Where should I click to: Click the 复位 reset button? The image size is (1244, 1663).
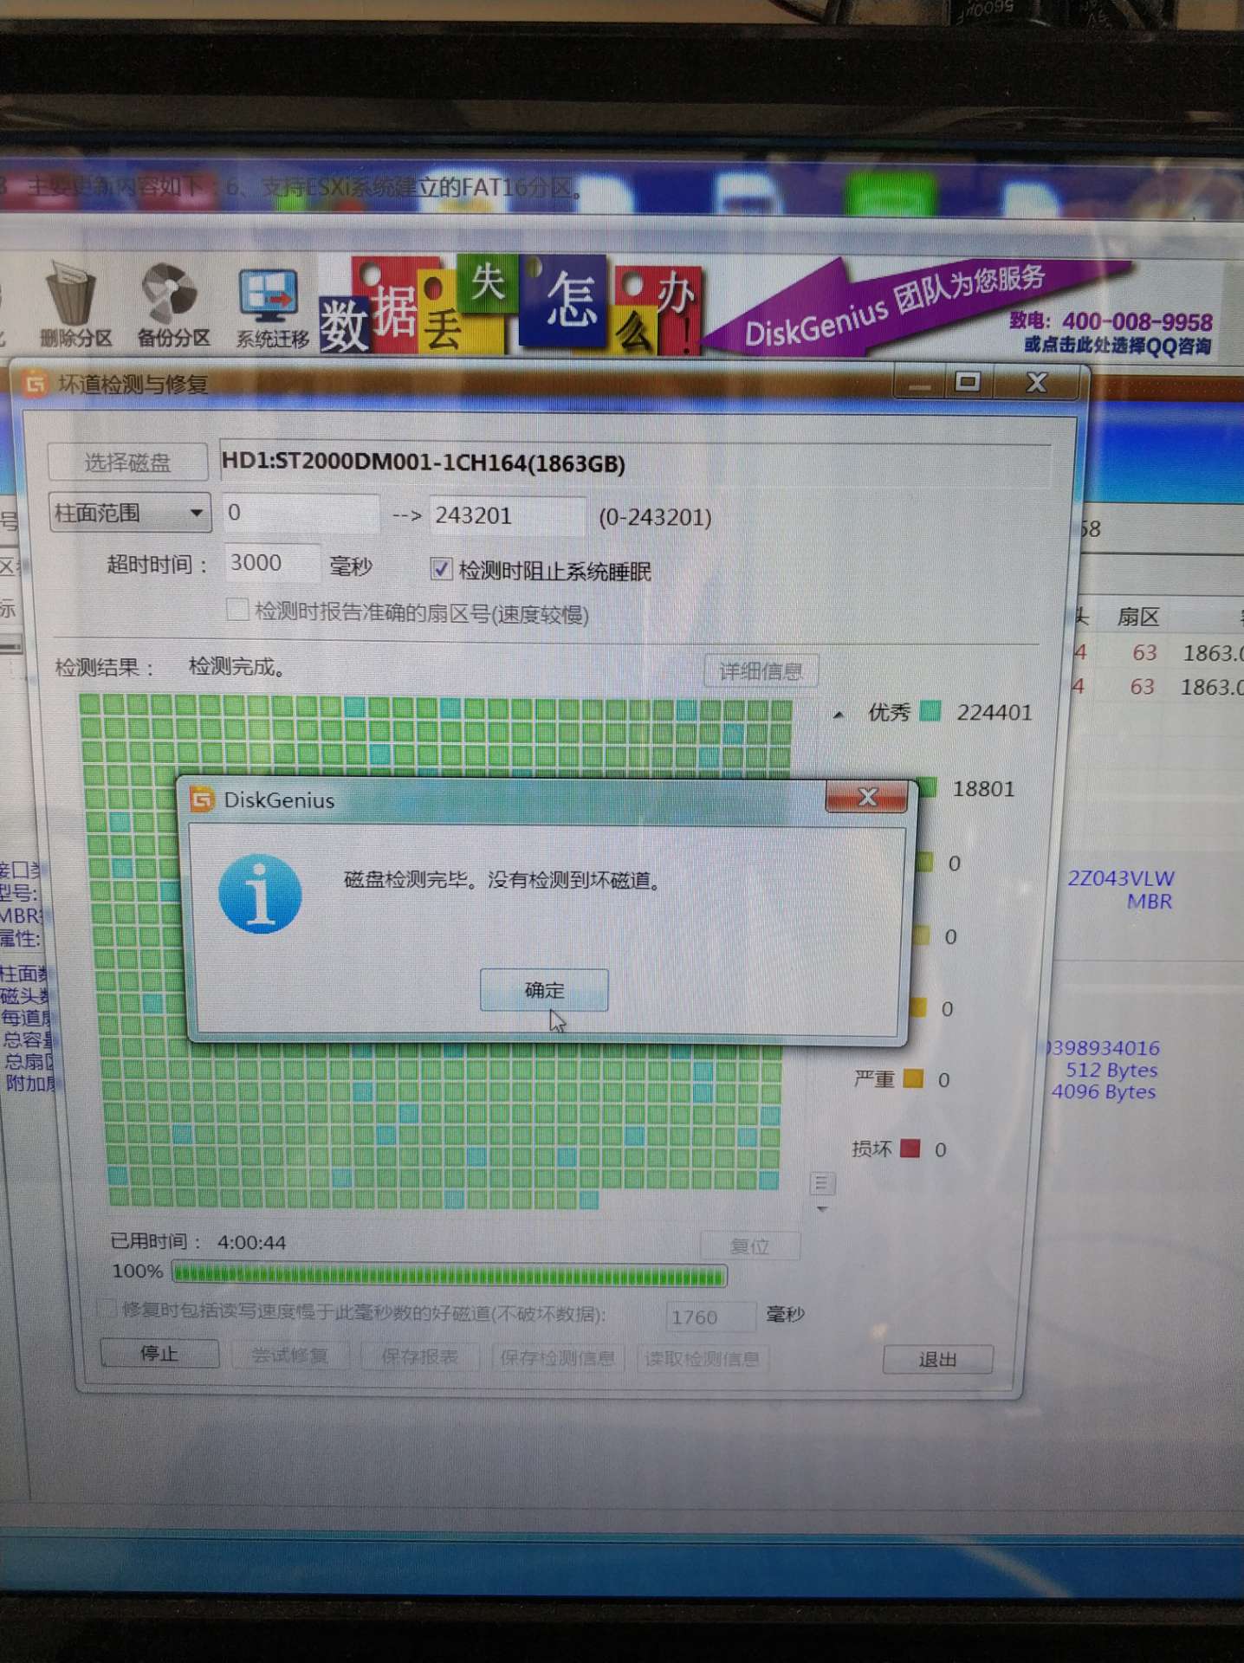[x=749, y=1246]
